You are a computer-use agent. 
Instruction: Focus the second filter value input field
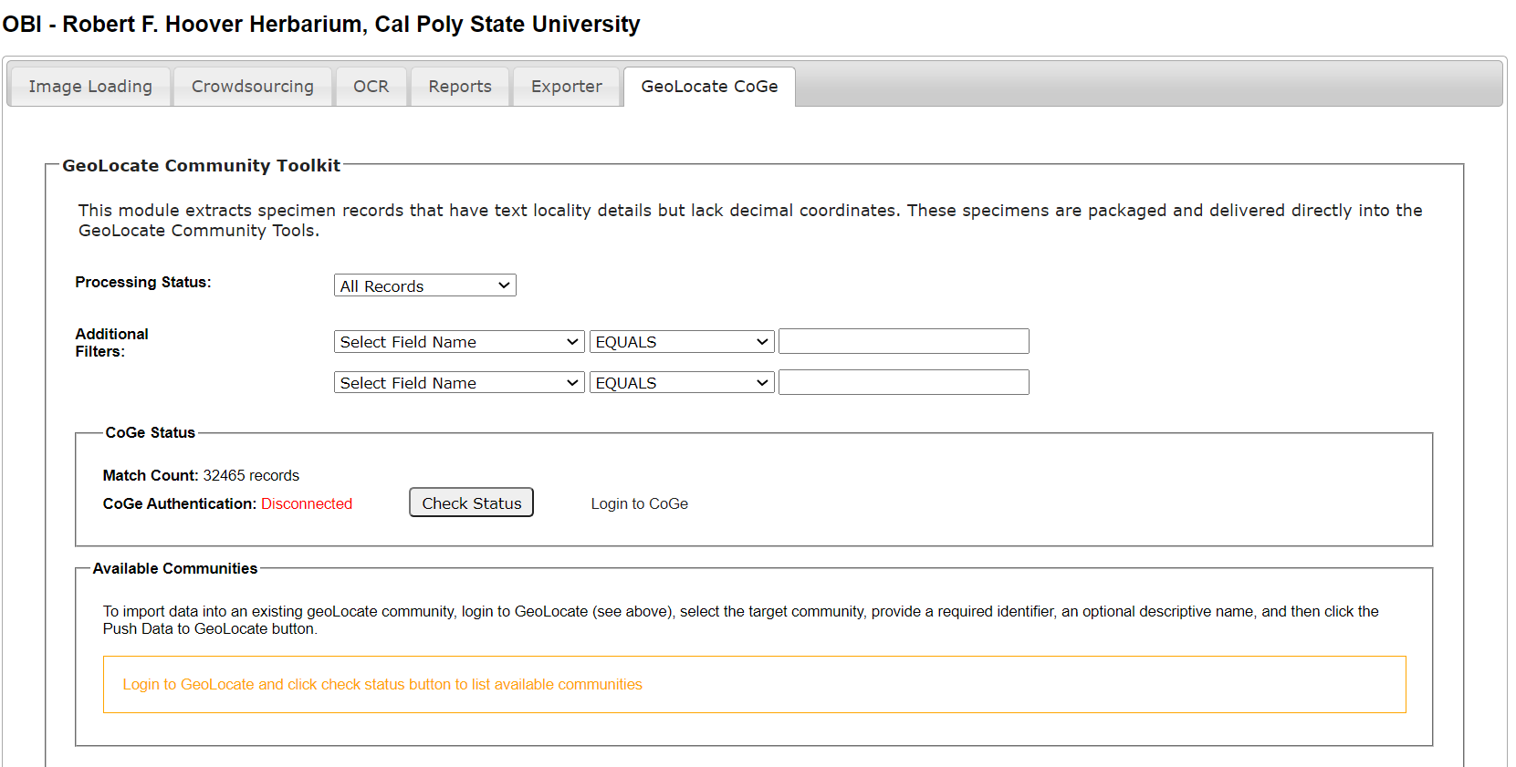(x=904, y=382)
